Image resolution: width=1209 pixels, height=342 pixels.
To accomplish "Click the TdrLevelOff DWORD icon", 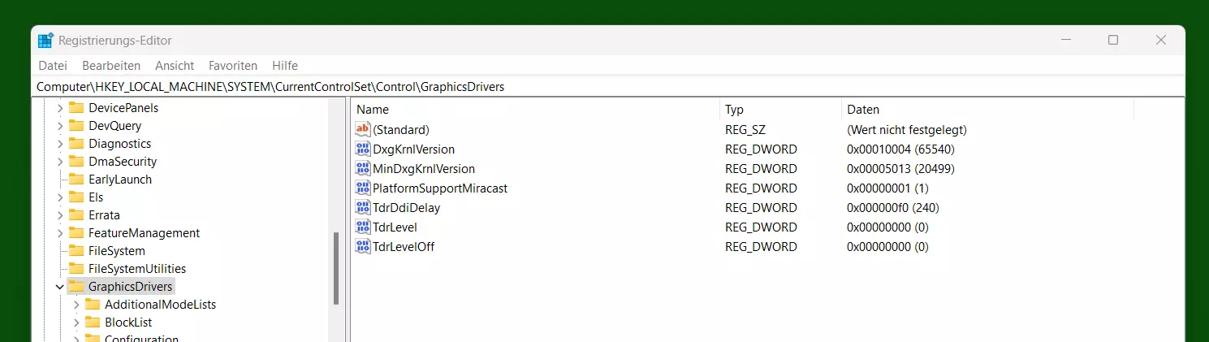I will (x=363, y=247).
